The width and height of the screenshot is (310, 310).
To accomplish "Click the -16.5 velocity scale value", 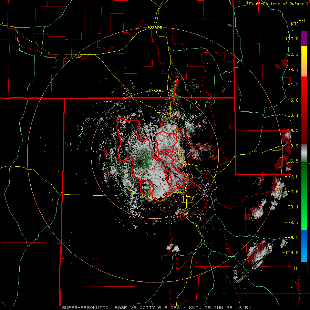I will pos(292,161).
